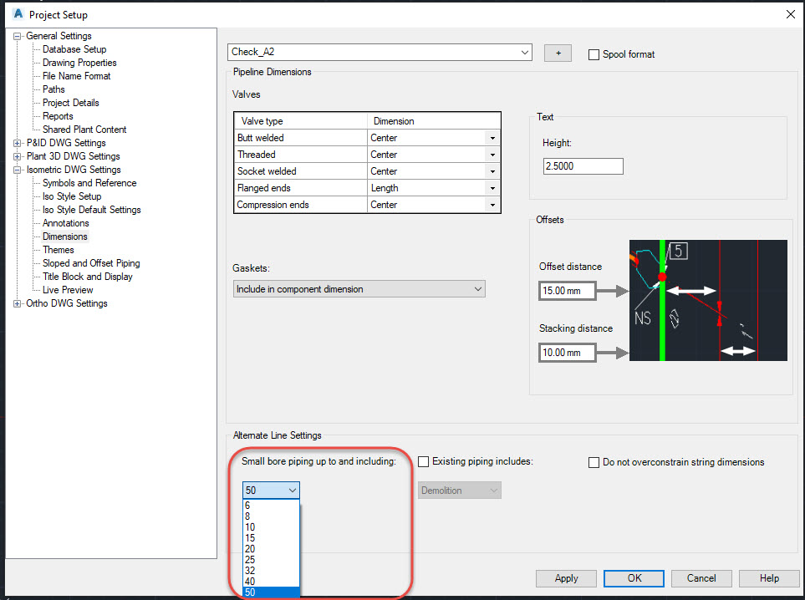Select Drawing Properties tree item

(x=79, y=63)
